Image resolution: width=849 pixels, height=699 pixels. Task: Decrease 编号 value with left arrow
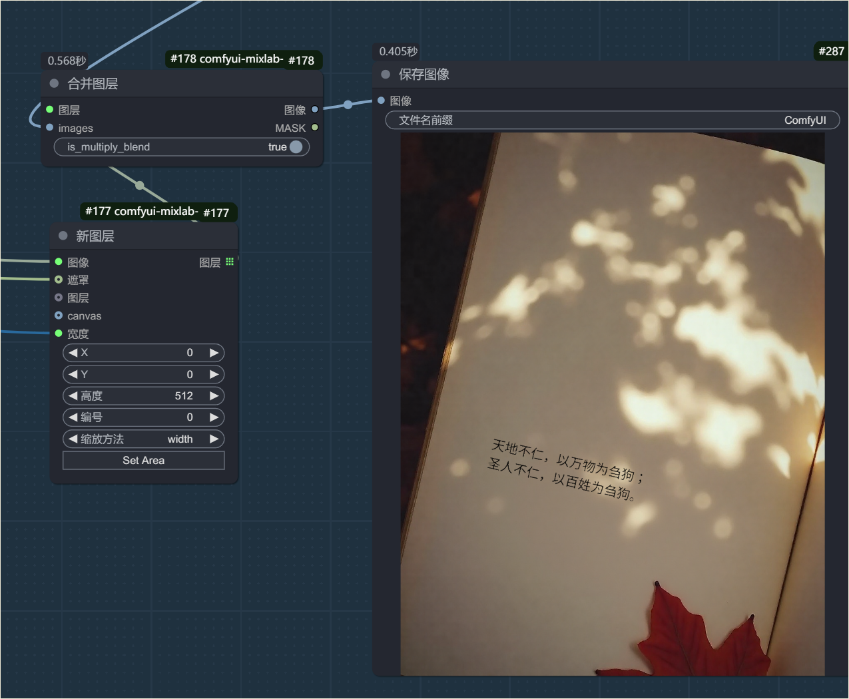73,417
